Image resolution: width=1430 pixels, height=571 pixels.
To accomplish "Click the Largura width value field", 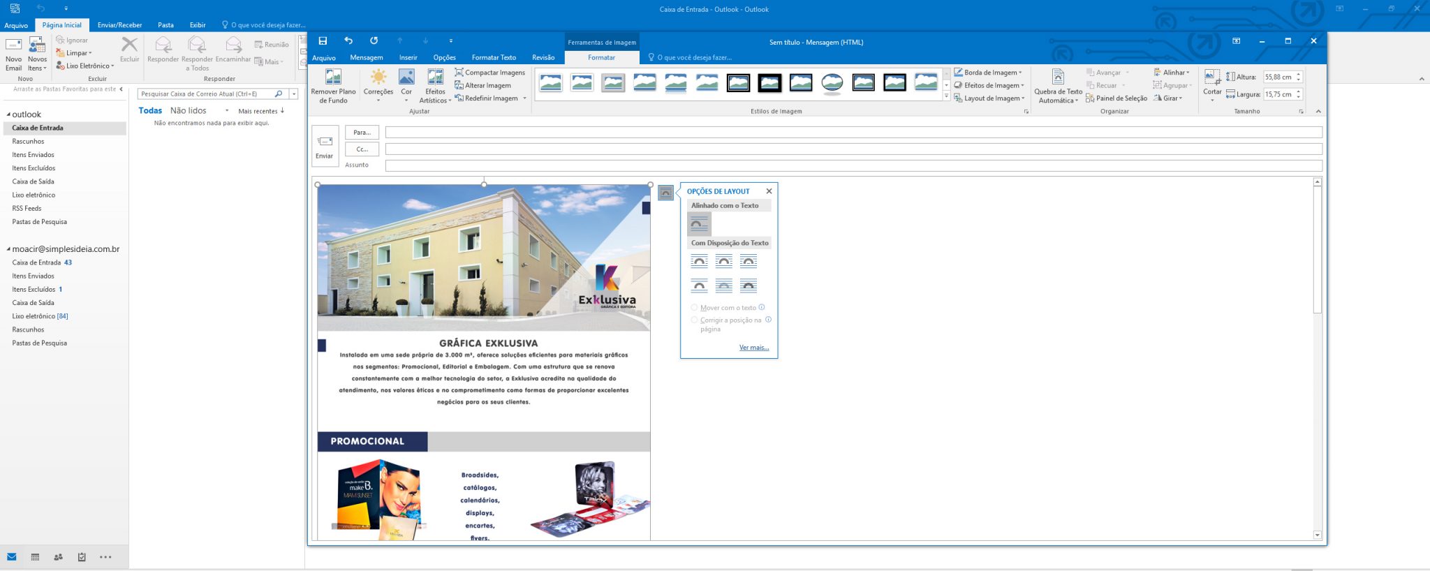I will [1279, 94].
